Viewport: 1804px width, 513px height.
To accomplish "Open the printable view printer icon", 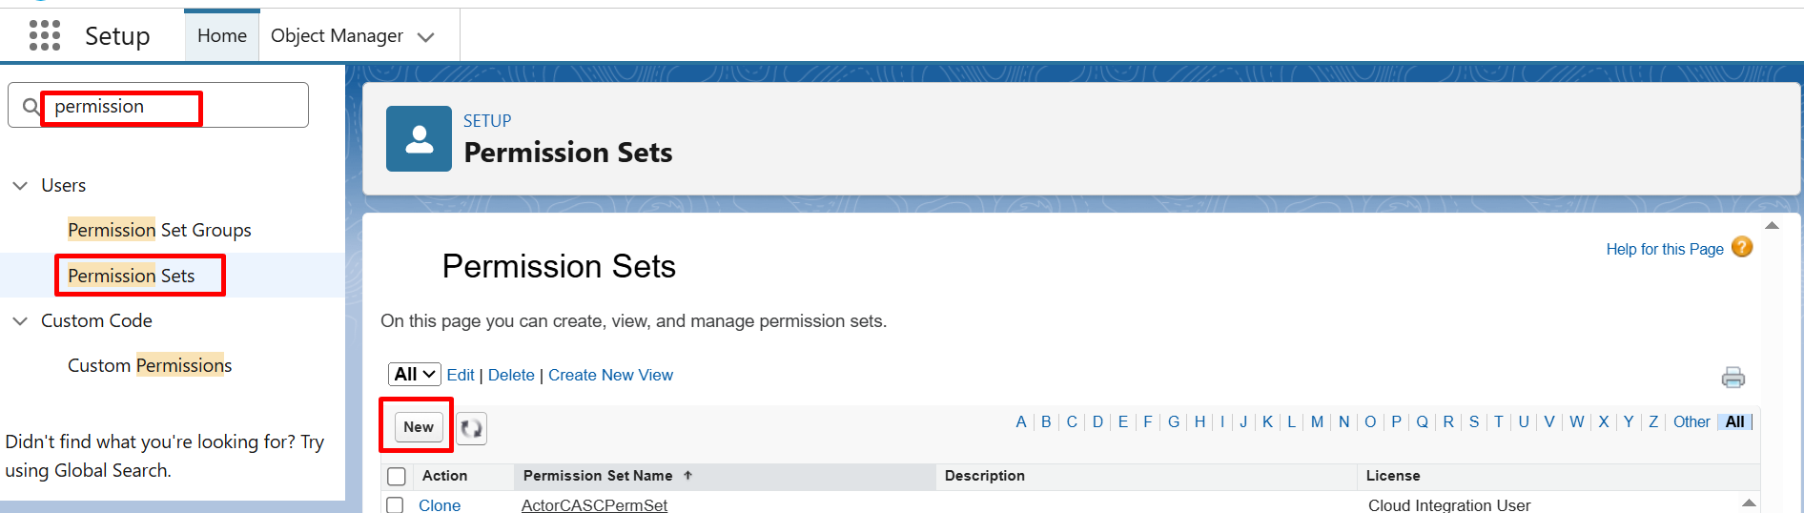I will click(x=1732, y=378).
